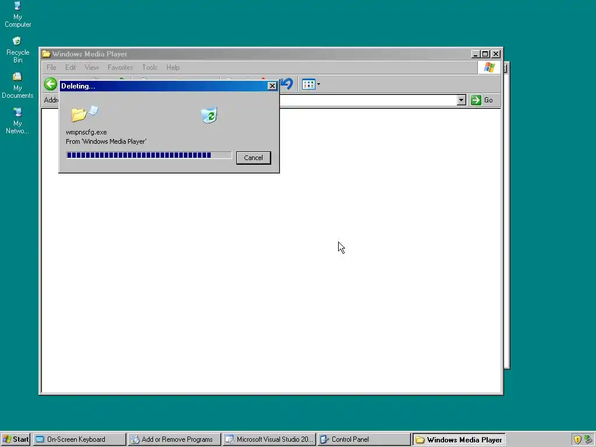Expand the Views dropdown arrow
Image resolution: width=596 pixels, height=447 pixels.
tap(318, 84)
